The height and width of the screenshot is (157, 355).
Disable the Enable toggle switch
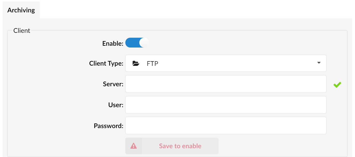click(x=137, y=43)
